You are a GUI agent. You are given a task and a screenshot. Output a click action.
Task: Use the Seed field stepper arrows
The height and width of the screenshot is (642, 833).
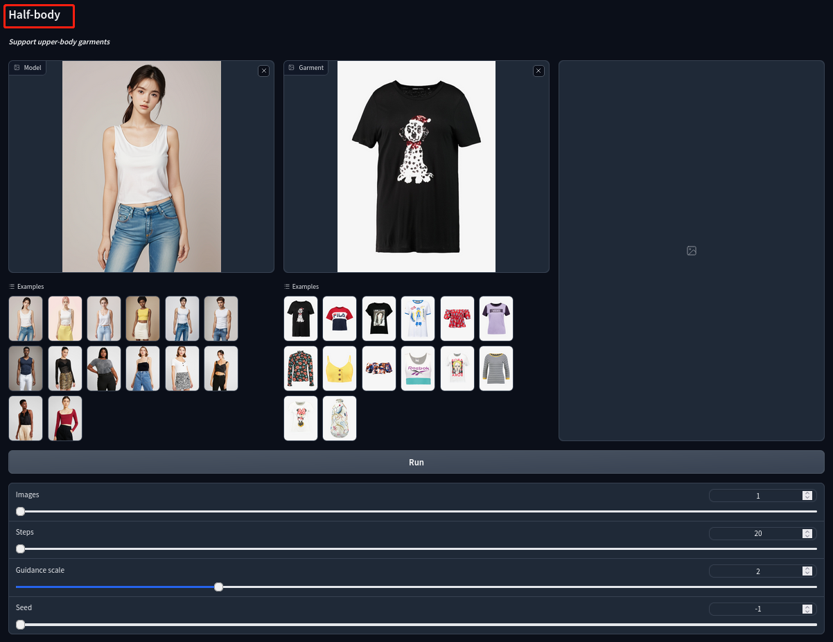807,609
